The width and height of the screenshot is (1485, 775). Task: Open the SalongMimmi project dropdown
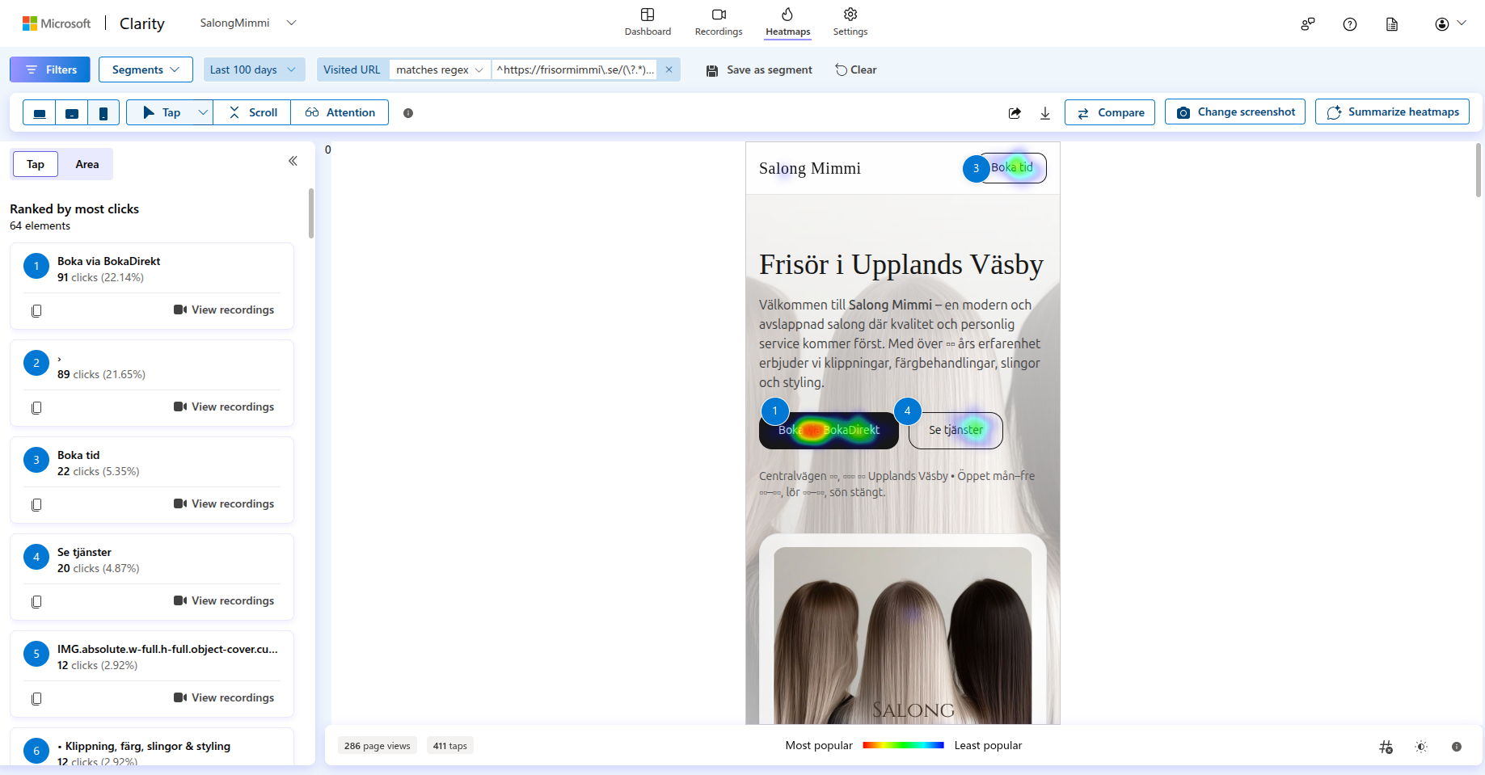click(248, 23)
